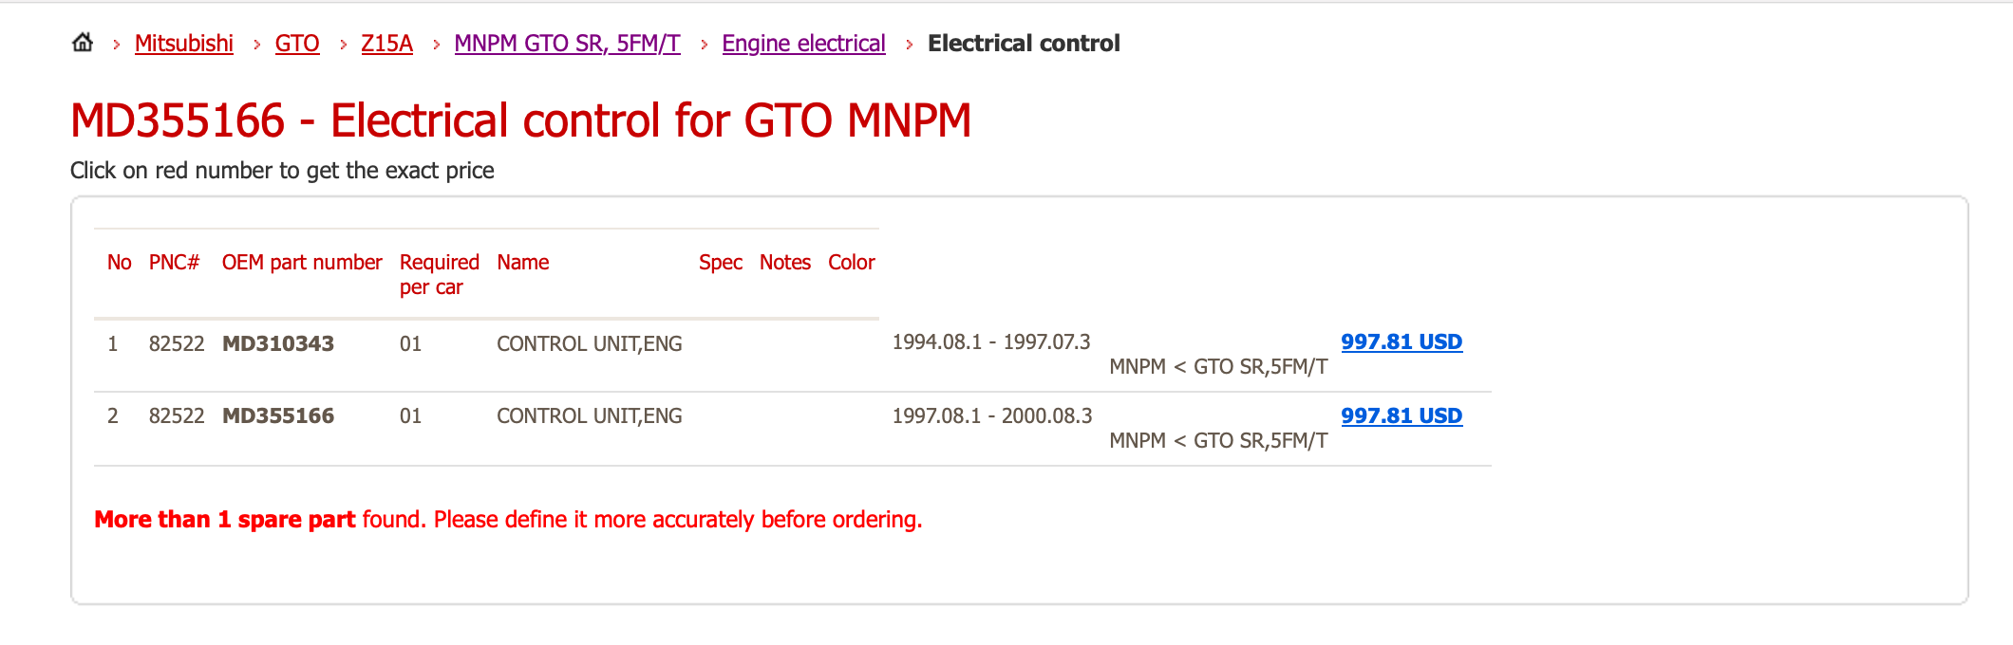The height and width of the screenshot is (645, 2013).
Task: Select the MNPM GTO SR, 5FM/T breadcrumb
Action: click(568, 44)
